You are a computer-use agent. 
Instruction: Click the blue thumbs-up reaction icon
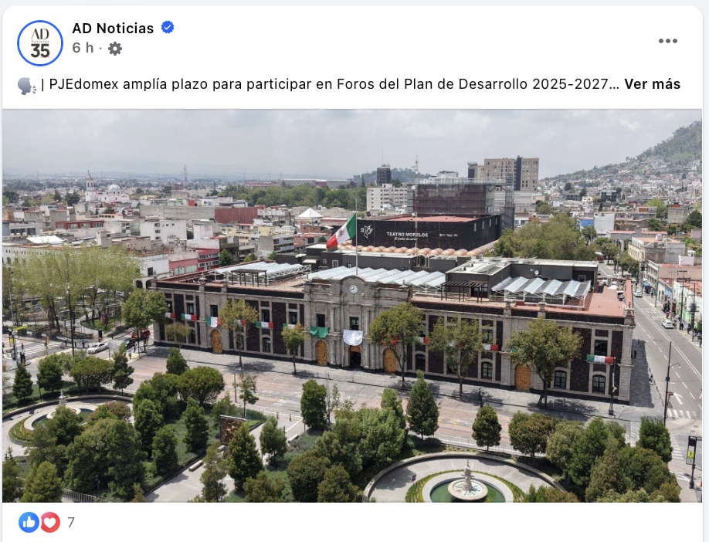(29, 522)
